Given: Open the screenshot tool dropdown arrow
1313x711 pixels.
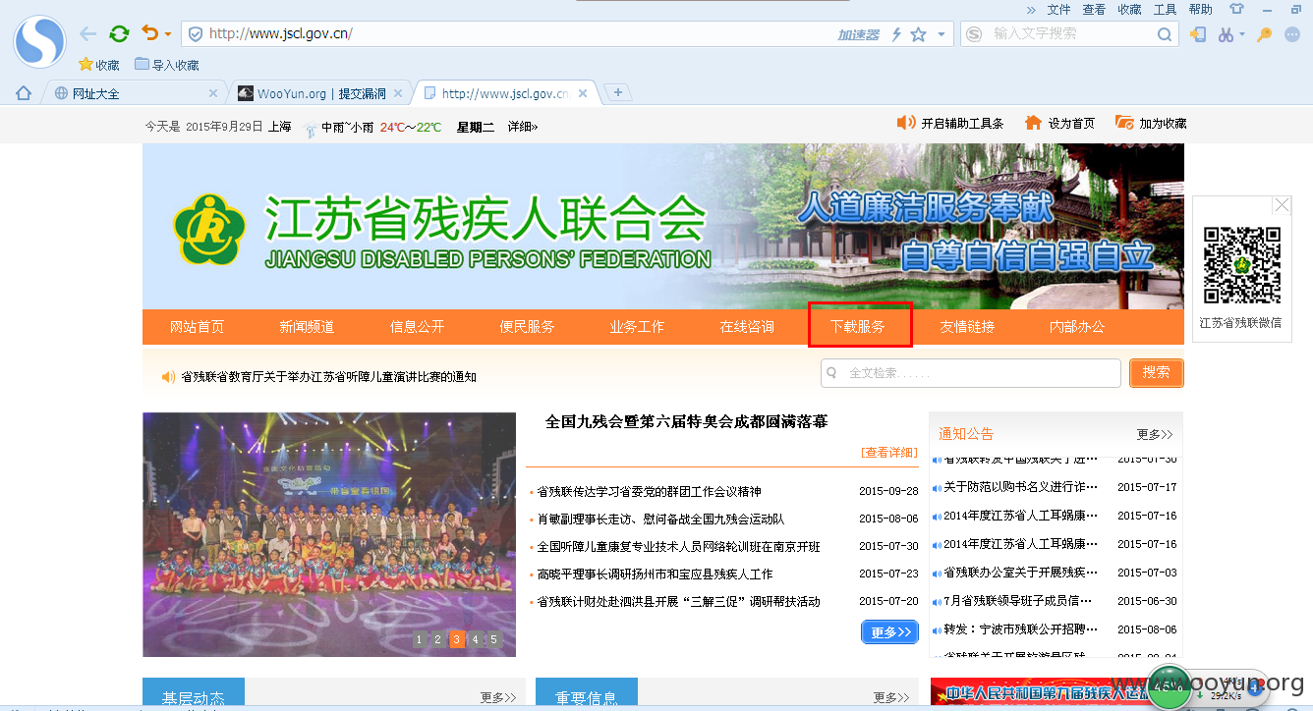Looking at the screenshot, I should [1242, 34].
